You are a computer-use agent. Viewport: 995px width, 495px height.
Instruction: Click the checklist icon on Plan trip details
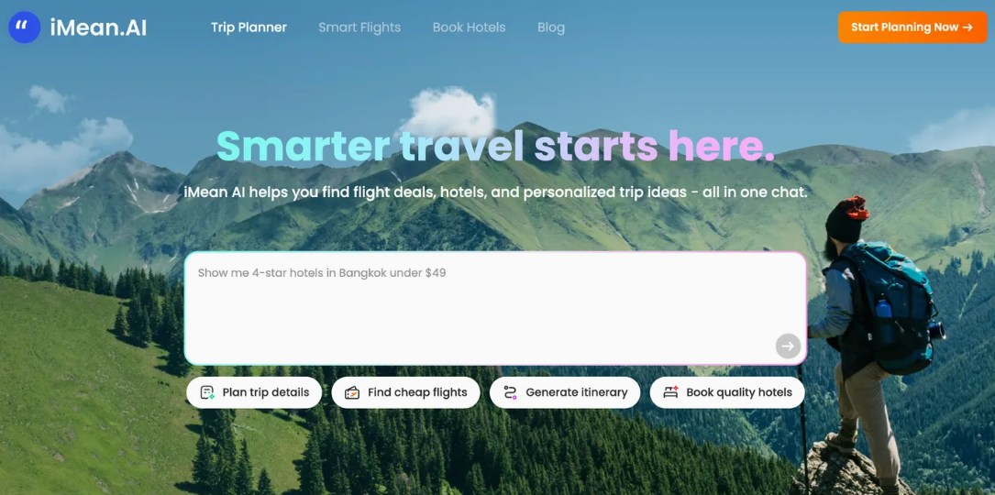(x=207, y=392)
